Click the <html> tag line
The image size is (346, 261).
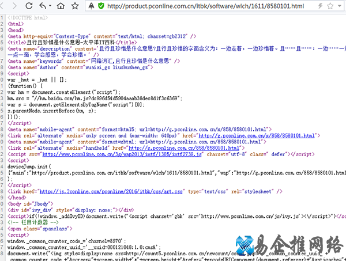tap(16, 24)
